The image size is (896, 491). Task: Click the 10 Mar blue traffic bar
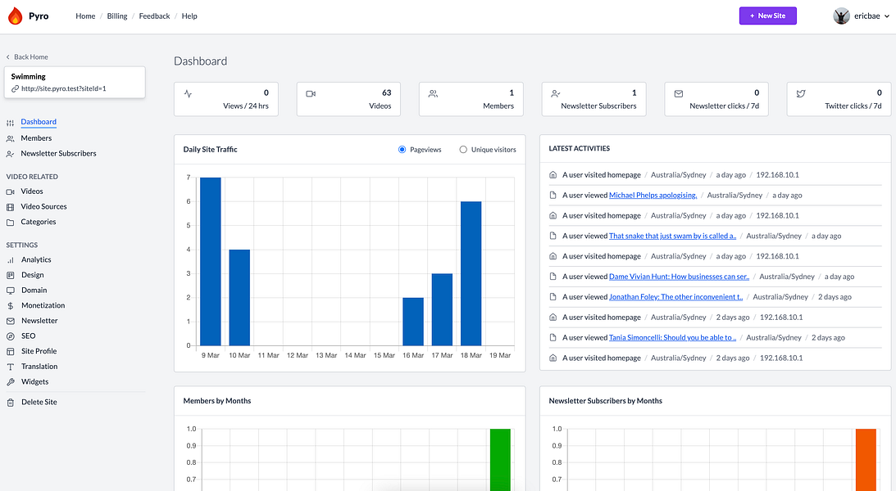click(x=239, y=298)
